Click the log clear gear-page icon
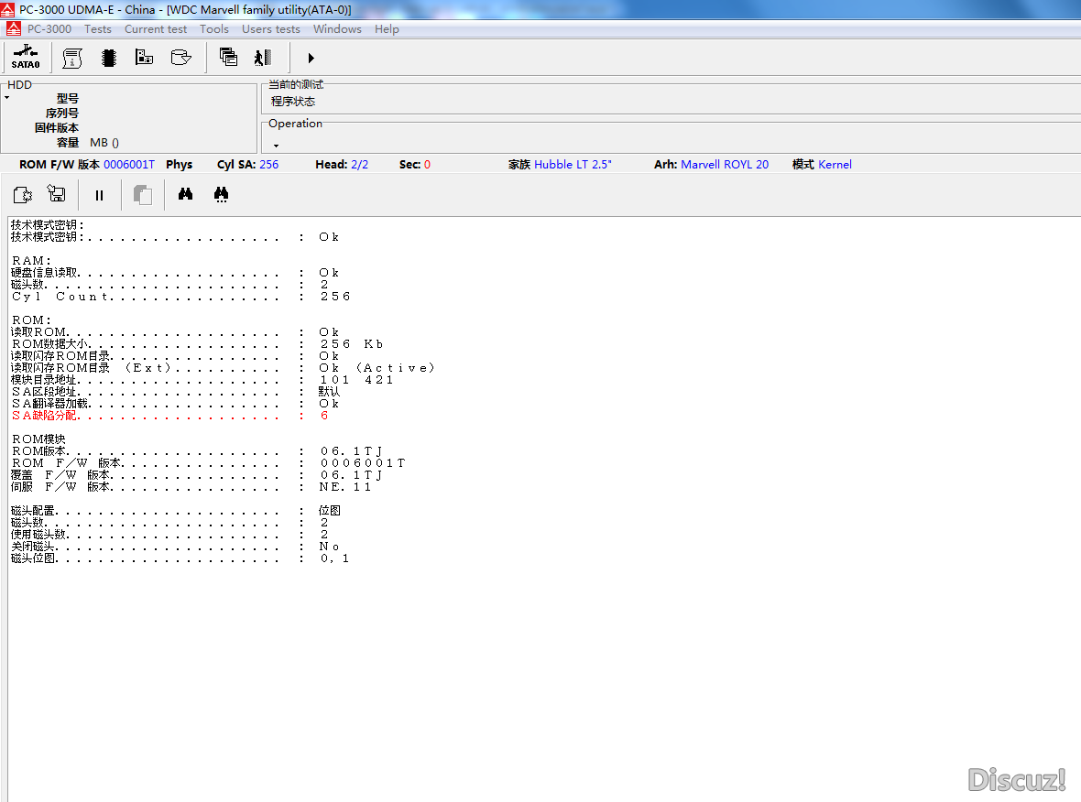Screen dimensions: 1081x802 click(x=23, y=195)
